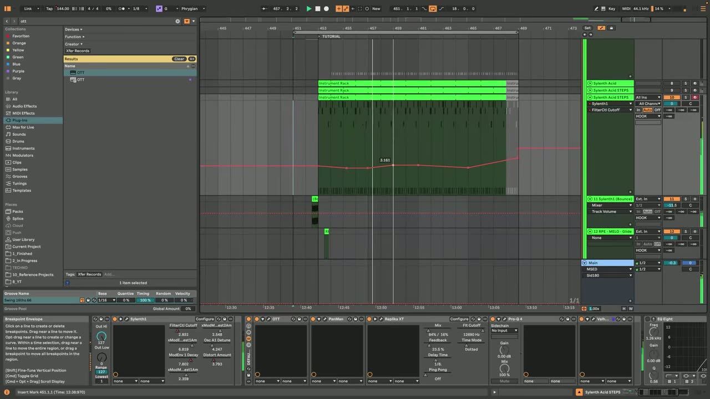Toggle computer MIDI keyboard icon

coord(603,9)
